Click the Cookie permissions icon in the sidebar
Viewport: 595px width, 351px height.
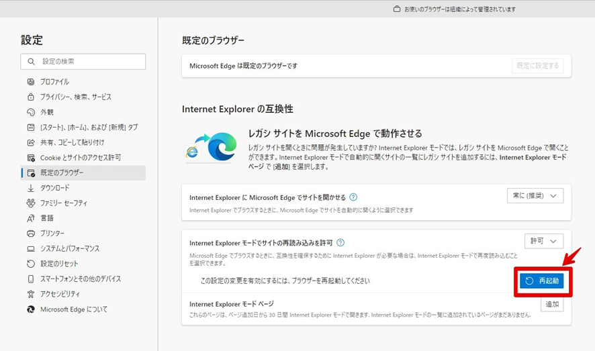[x=31, y=158]
